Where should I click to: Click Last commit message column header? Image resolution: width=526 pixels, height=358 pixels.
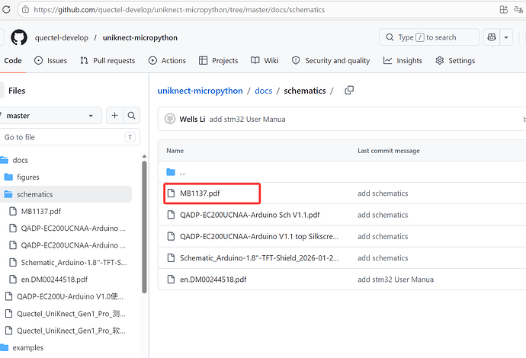389,151
